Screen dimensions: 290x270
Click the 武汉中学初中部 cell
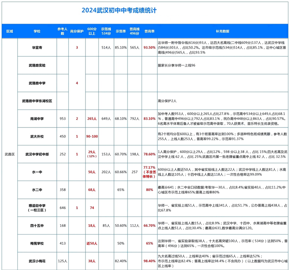[x=37, y=154]
